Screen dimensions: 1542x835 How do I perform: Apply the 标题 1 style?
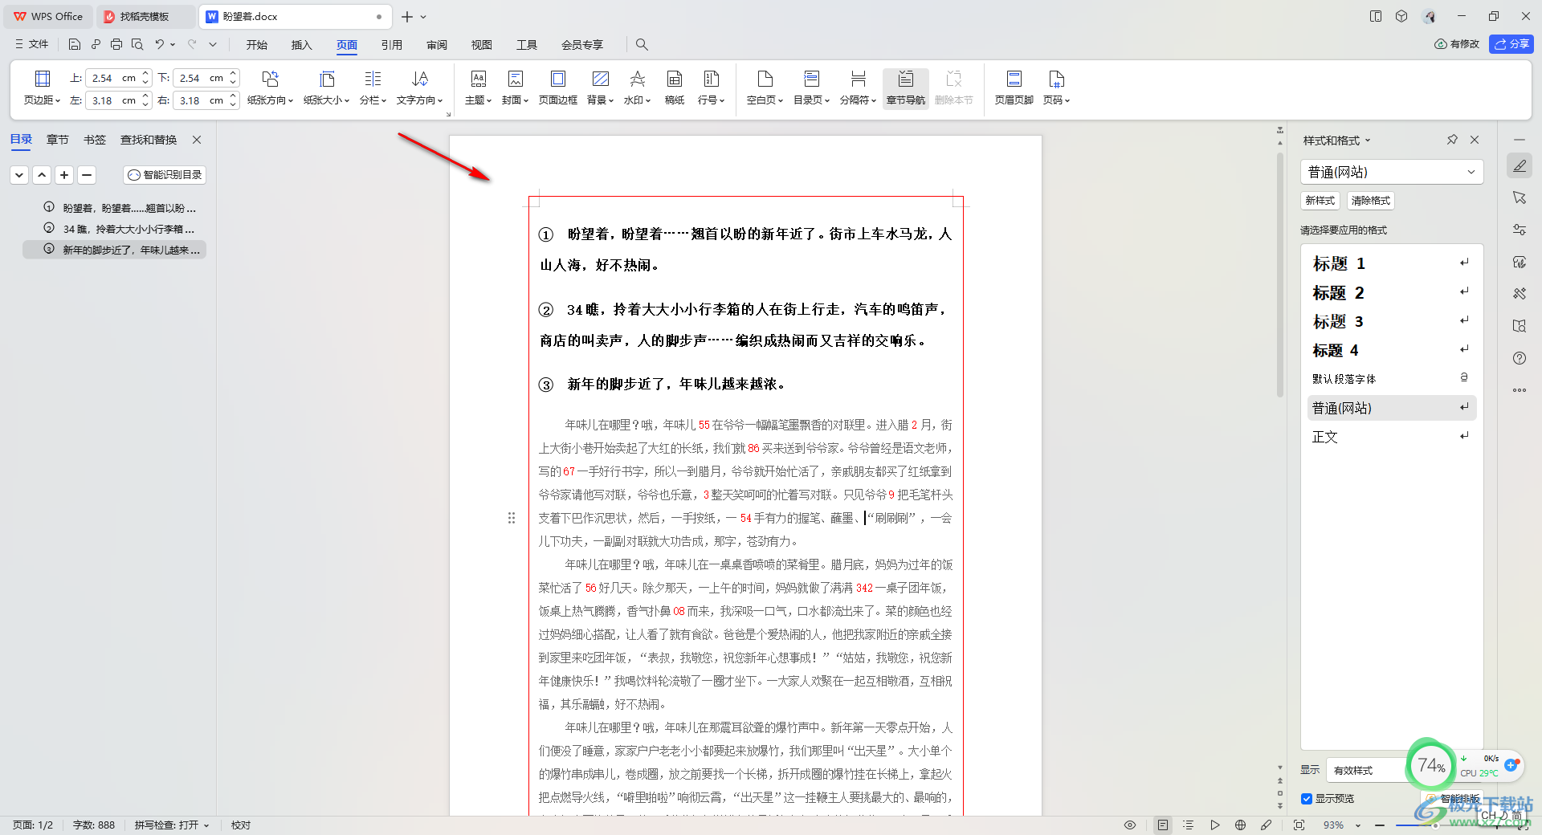click(1392, 263)
